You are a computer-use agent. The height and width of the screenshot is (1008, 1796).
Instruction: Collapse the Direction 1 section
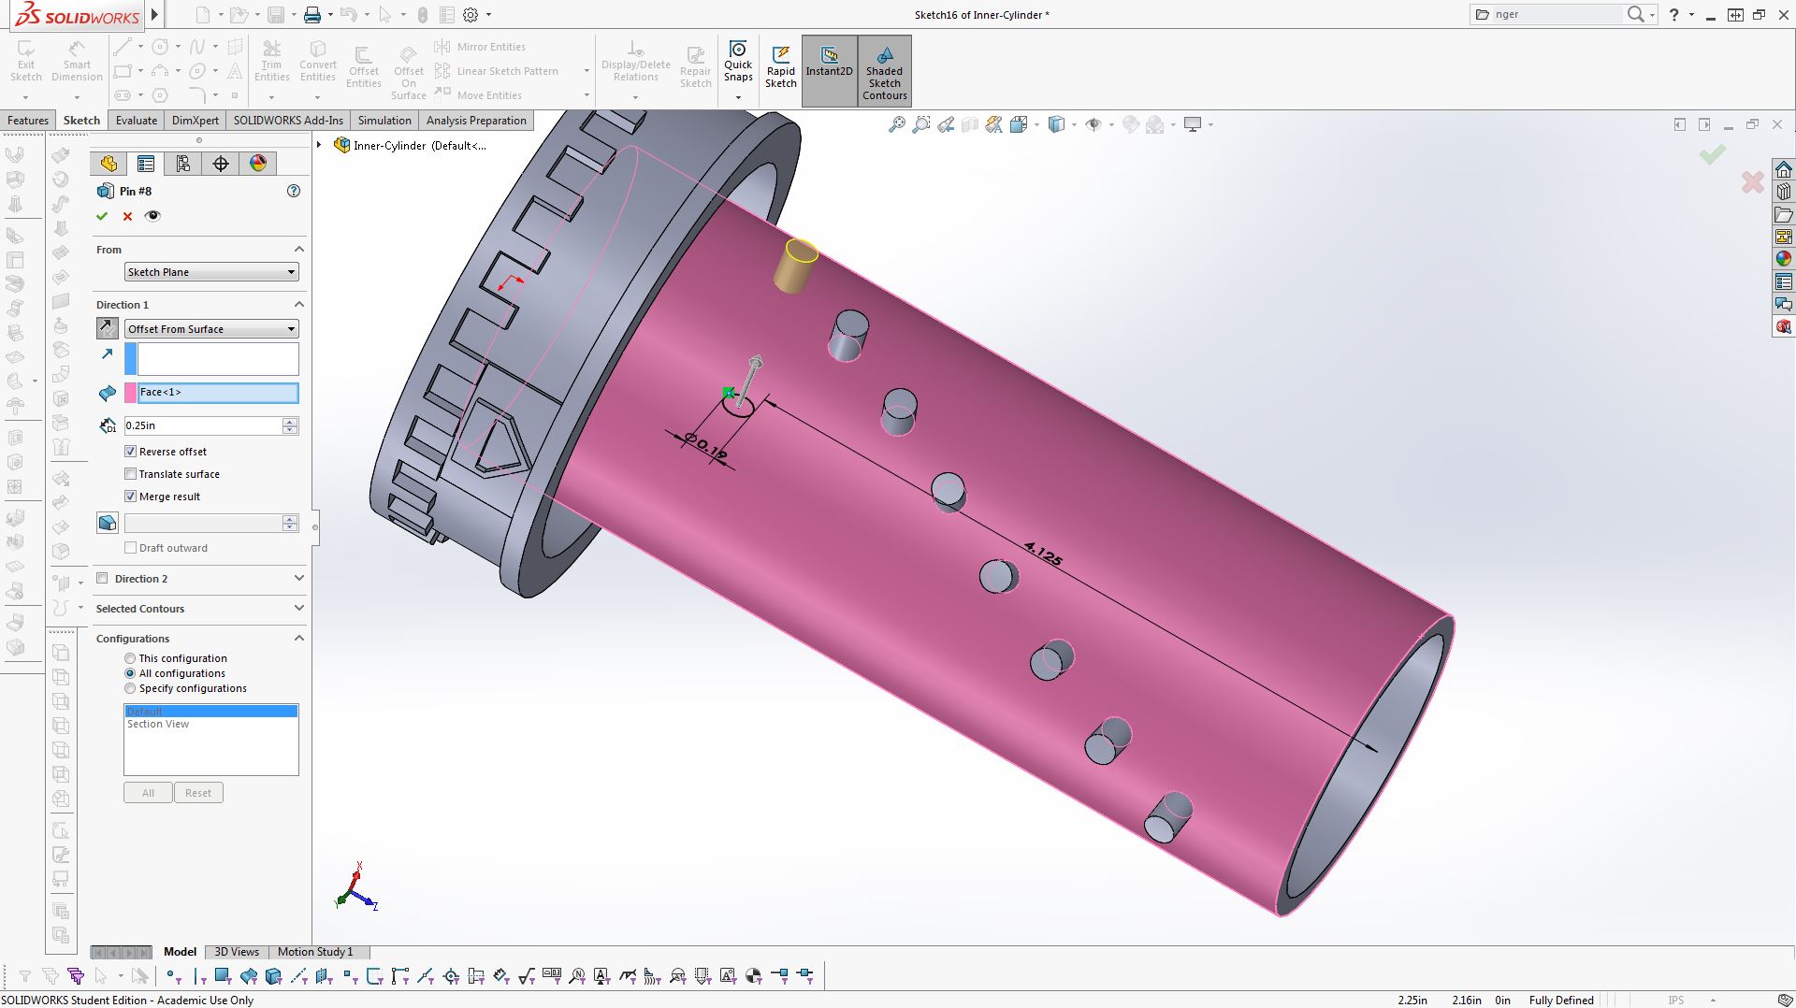pos(299,304)
